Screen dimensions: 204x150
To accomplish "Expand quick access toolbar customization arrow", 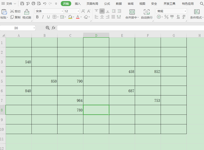I will pyautogui.click(x=56, y=4).
